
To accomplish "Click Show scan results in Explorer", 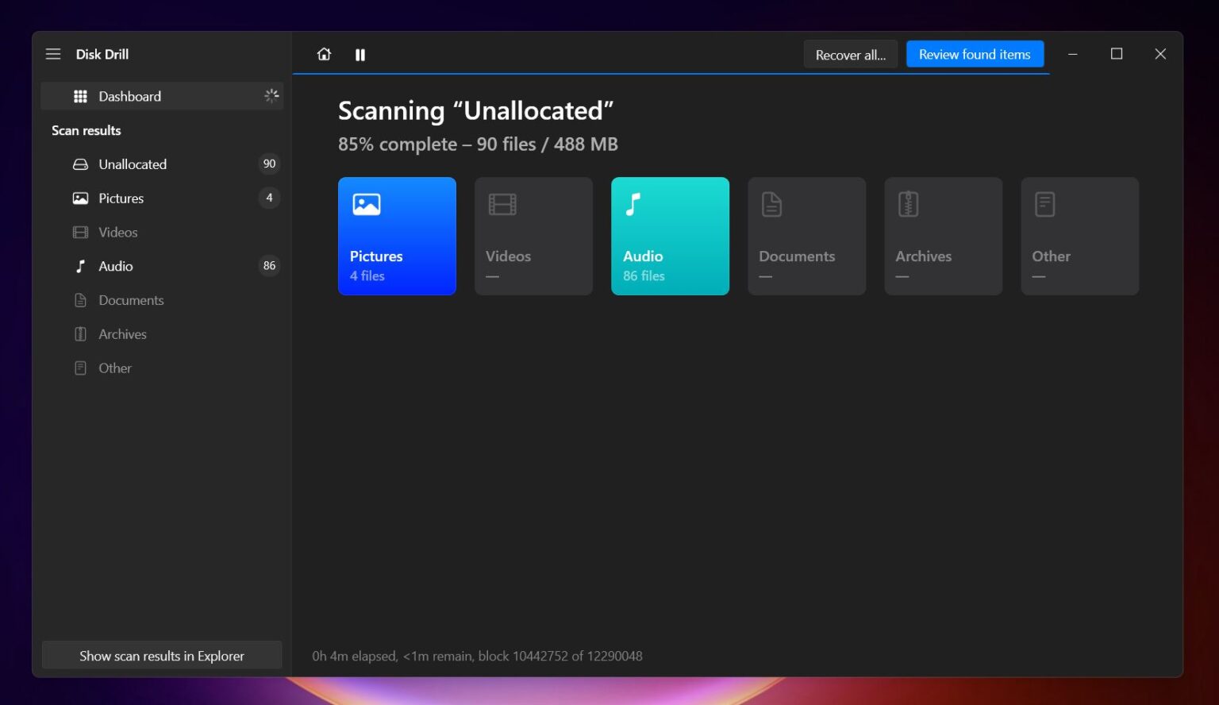I will coord(161,655).
